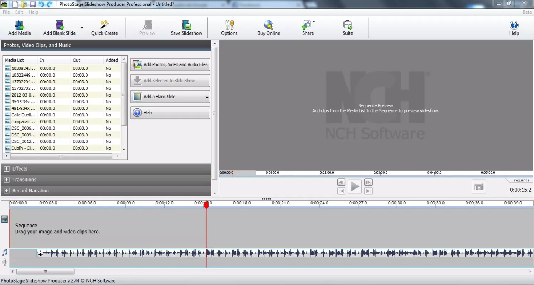
Task: Click Add Photos, Video and Audio Files button
Action: pos(170,64)
